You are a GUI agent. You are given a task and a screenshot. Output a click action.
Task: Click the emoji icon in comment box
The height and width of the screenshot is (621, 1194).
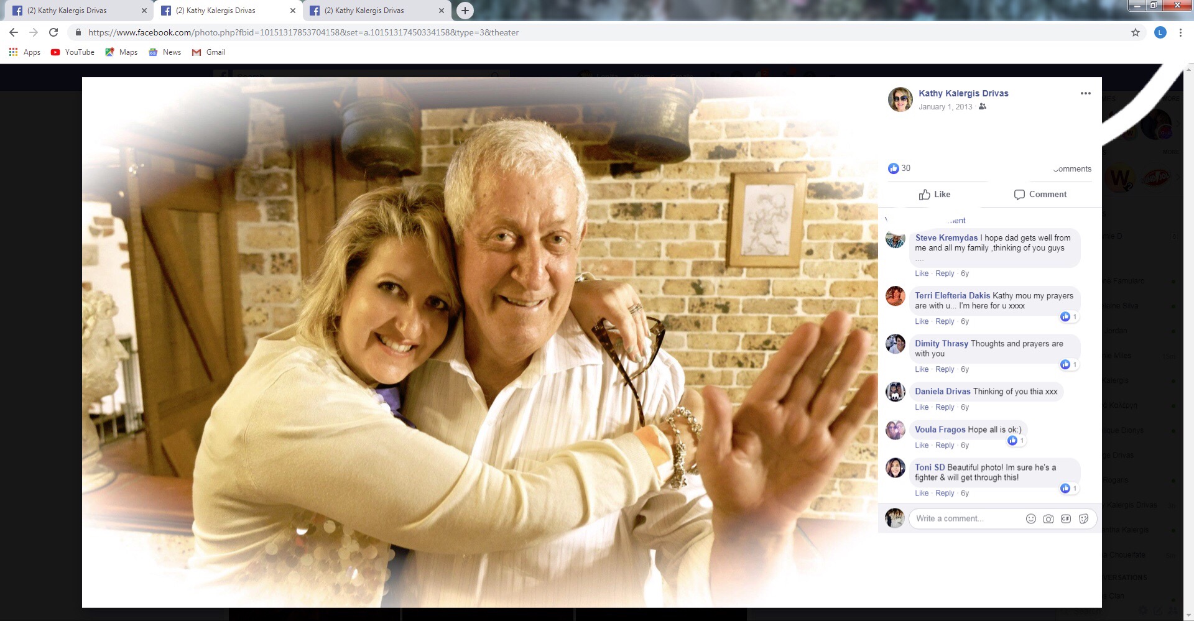[x=1030, y=519]
